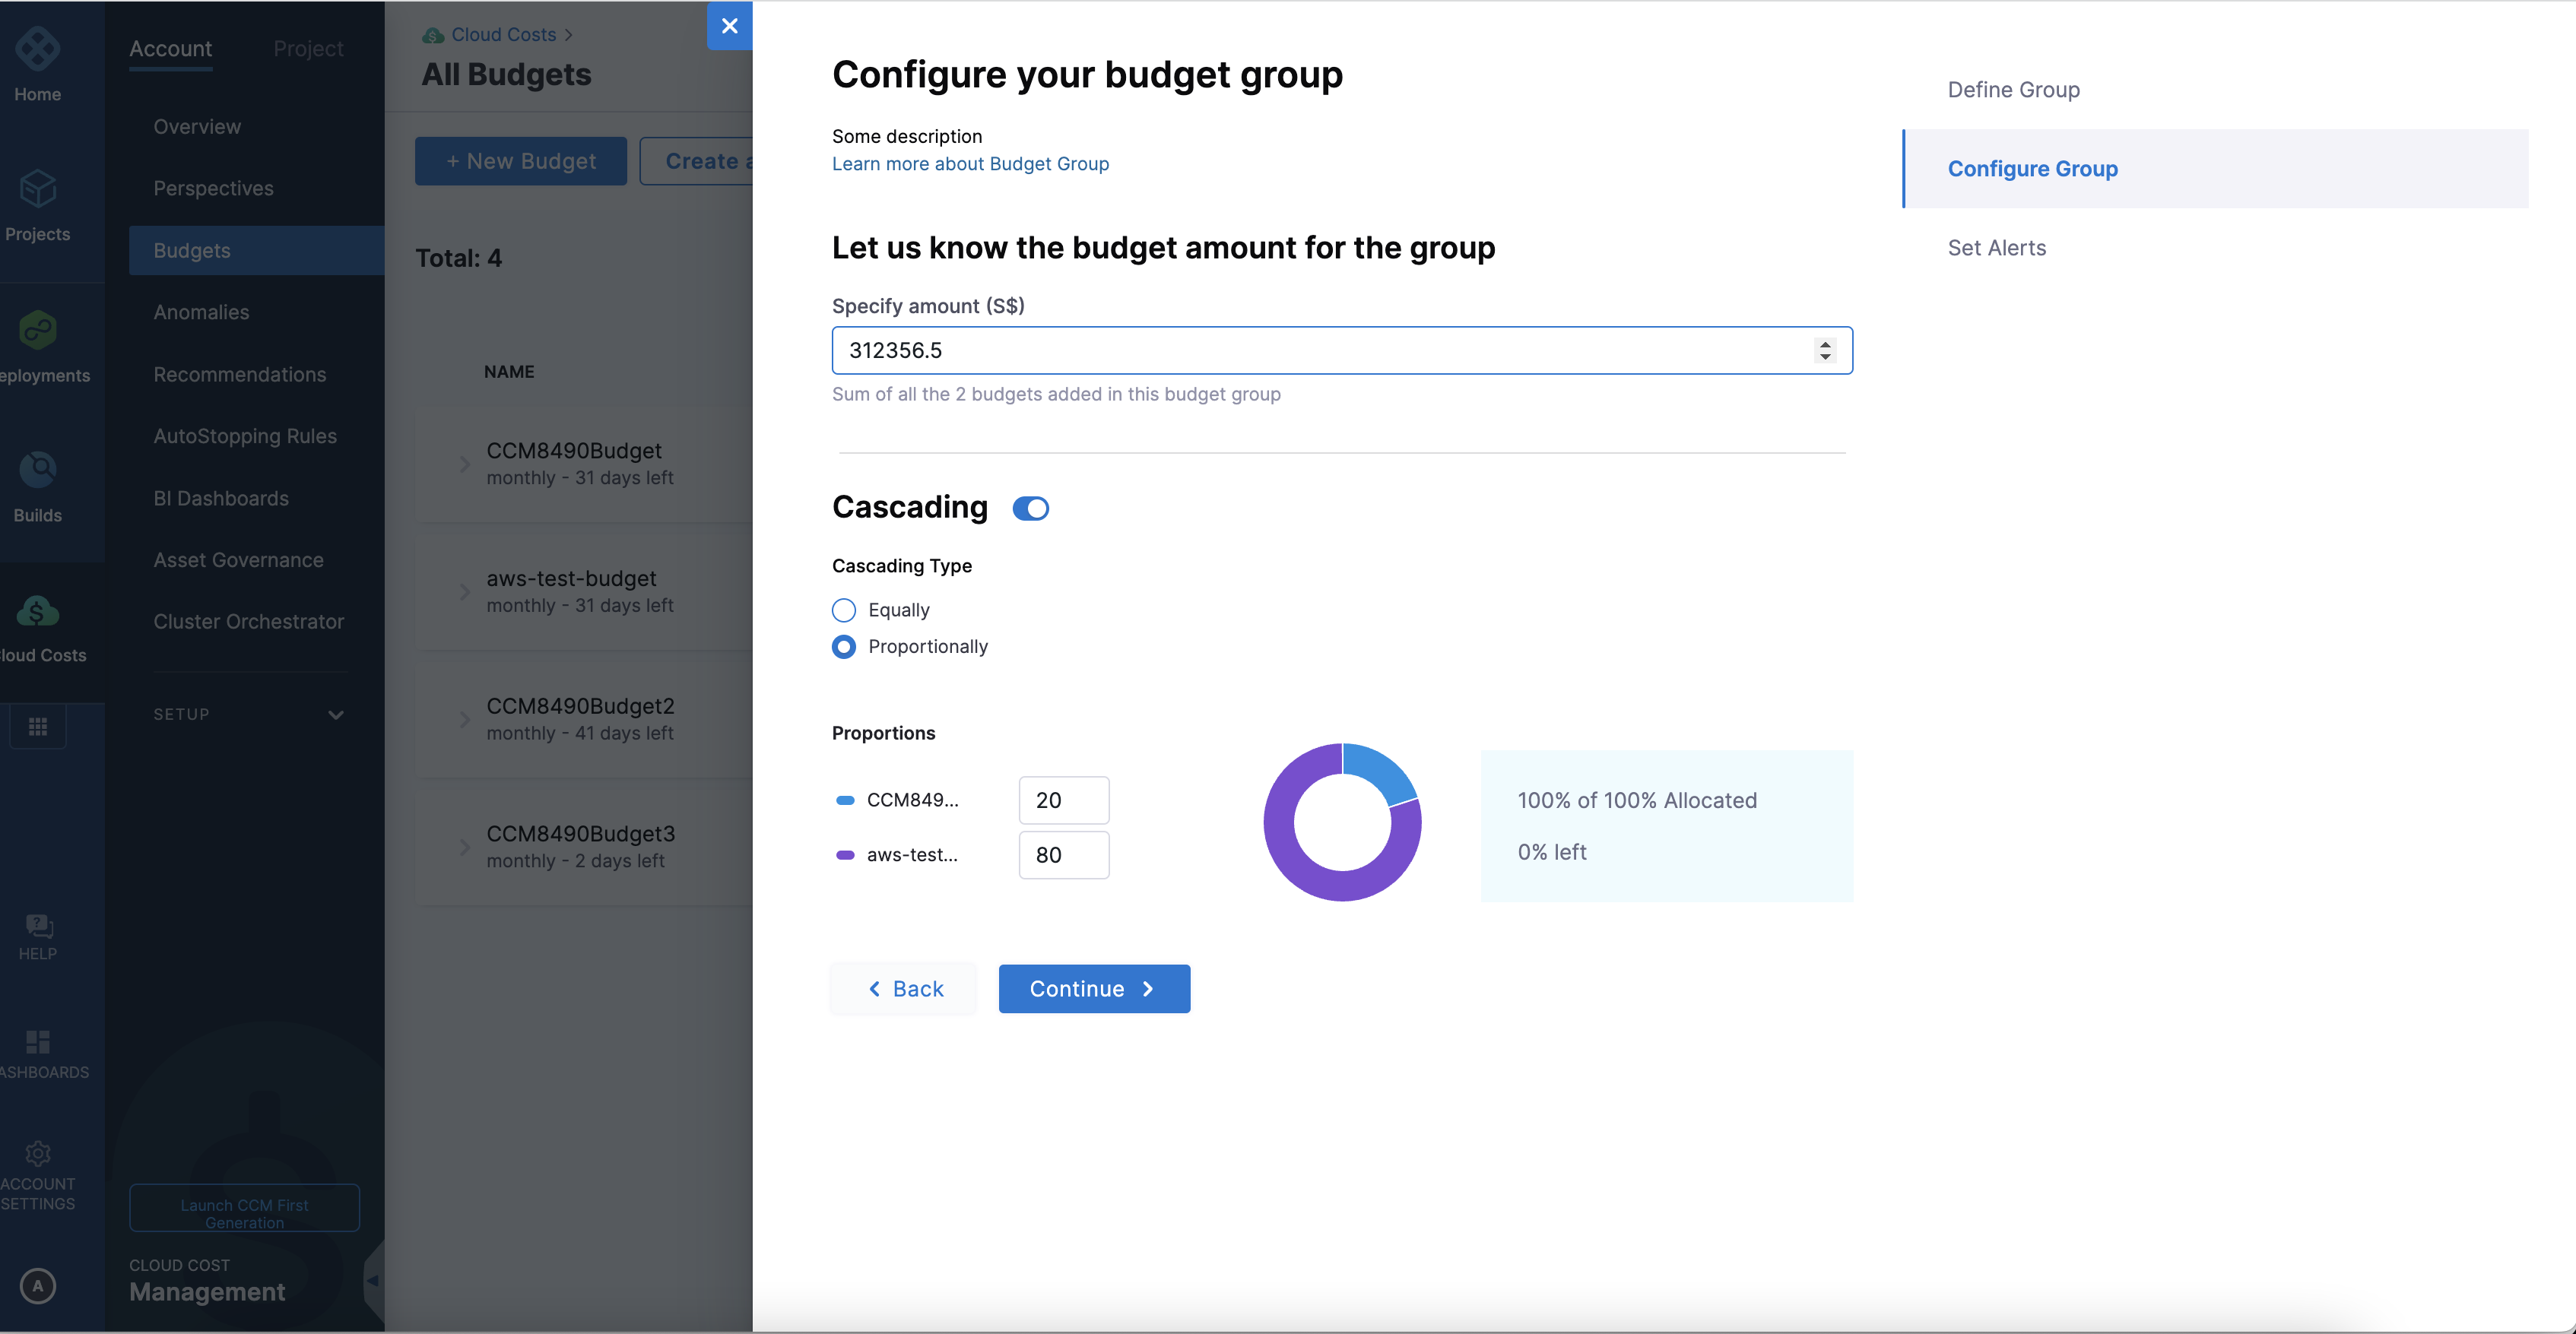This screenshot has width=2576, height=1334.
Task: Open Overview in sidebar
Action: (x=197, y=127)
